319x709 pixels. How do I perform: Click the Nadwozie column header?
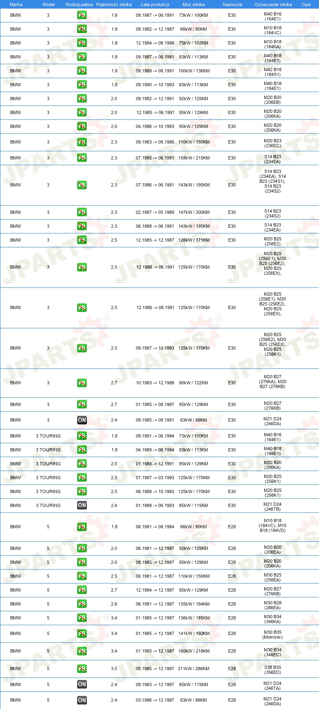[x=233, y=4]
